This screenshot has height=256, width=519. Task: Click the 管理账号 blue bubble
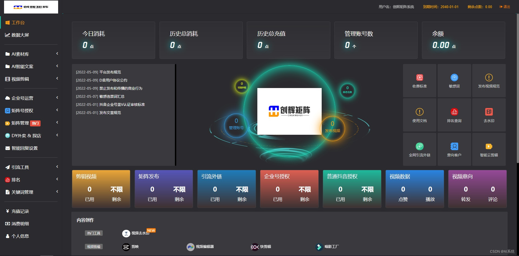tap(236, 125)
